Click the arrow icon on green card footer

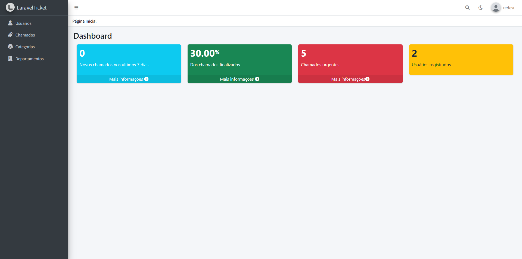click(257, 79)
